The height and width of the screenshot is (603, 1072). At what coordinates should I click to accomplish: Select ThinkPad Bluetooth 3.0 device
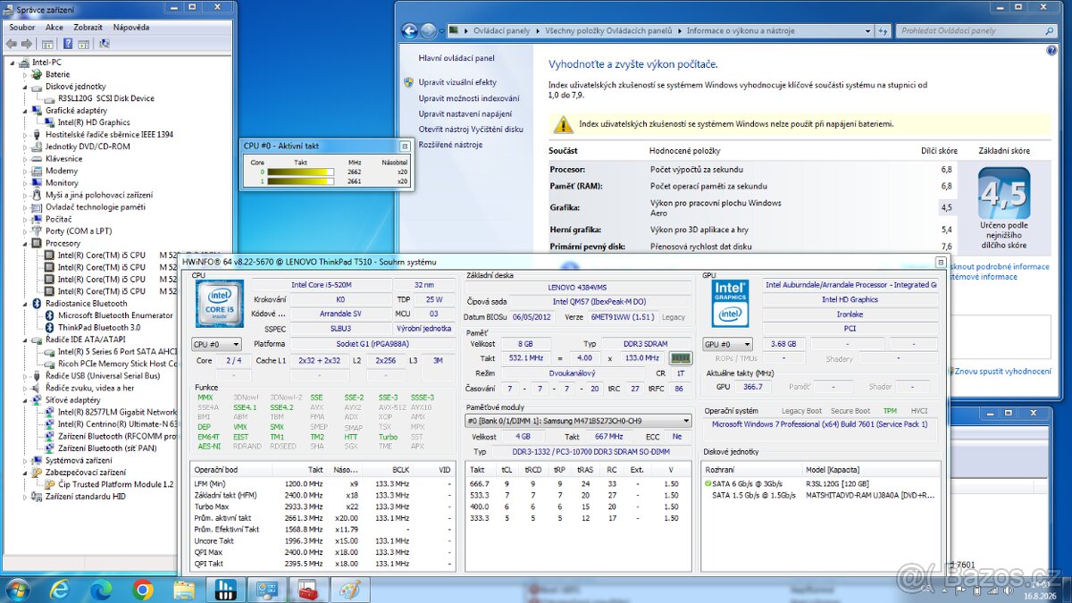click(99, 327)
